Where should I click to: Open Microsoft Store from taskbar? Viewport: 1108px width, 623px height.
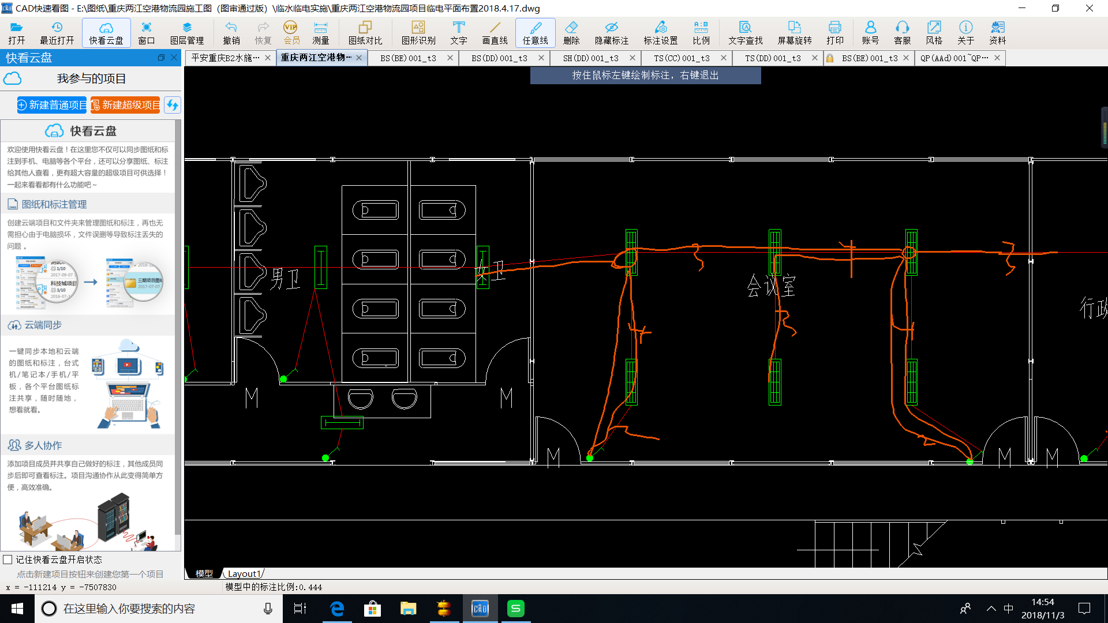pos(372,609)
